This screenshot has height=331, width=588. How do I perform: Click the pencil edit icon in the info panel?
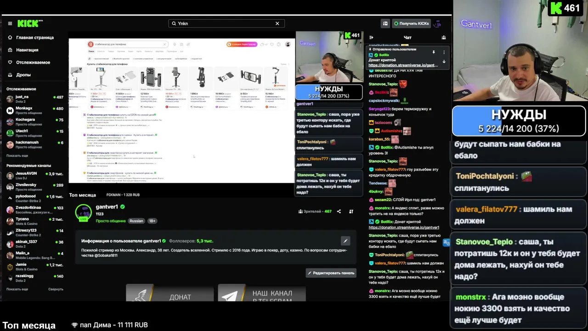(345, 240)
